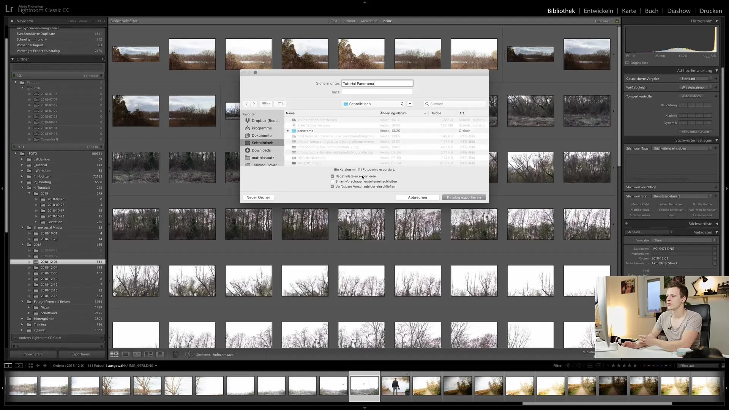729x410 pixels.
Task: Toggle filter lock icon in library filter bar
Action: pos(617,21)
